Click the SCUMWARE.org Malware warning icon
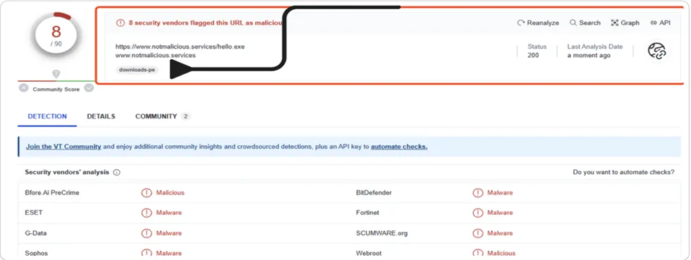 [x=478, y=233]
